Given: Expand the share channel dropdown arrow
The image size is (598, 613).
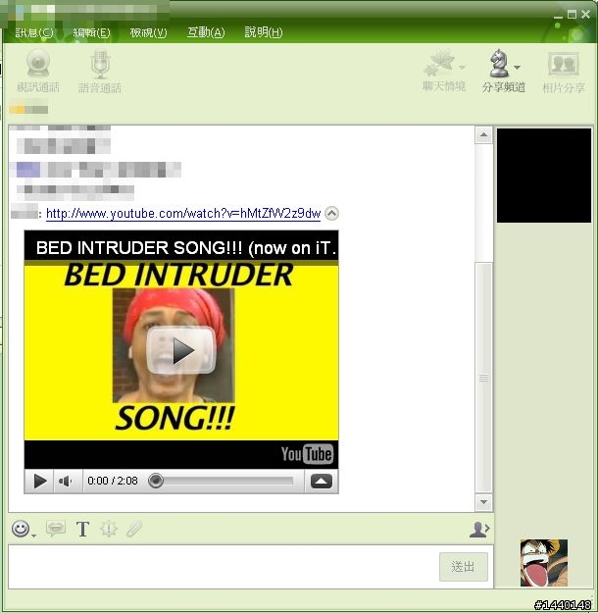Looking at the screenshot, I should [518, 68].
